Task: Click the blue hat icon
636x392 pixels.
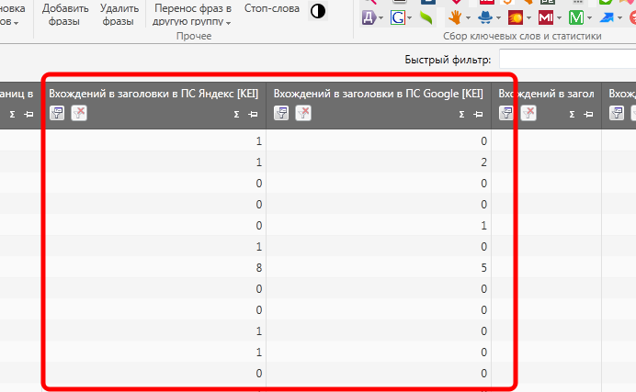Action: pos(484,17)
